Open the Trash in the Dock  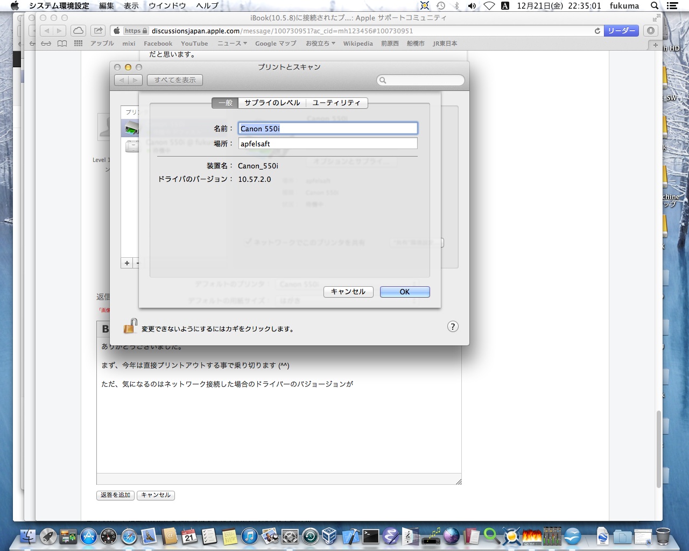(x=663, y=536)
